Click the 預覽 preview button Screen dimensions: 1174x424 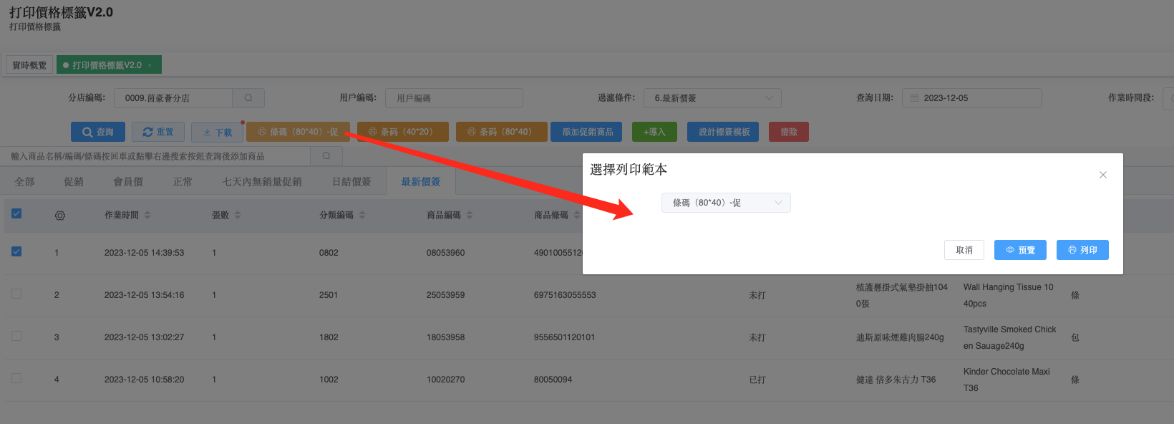tap(1020, 250)
